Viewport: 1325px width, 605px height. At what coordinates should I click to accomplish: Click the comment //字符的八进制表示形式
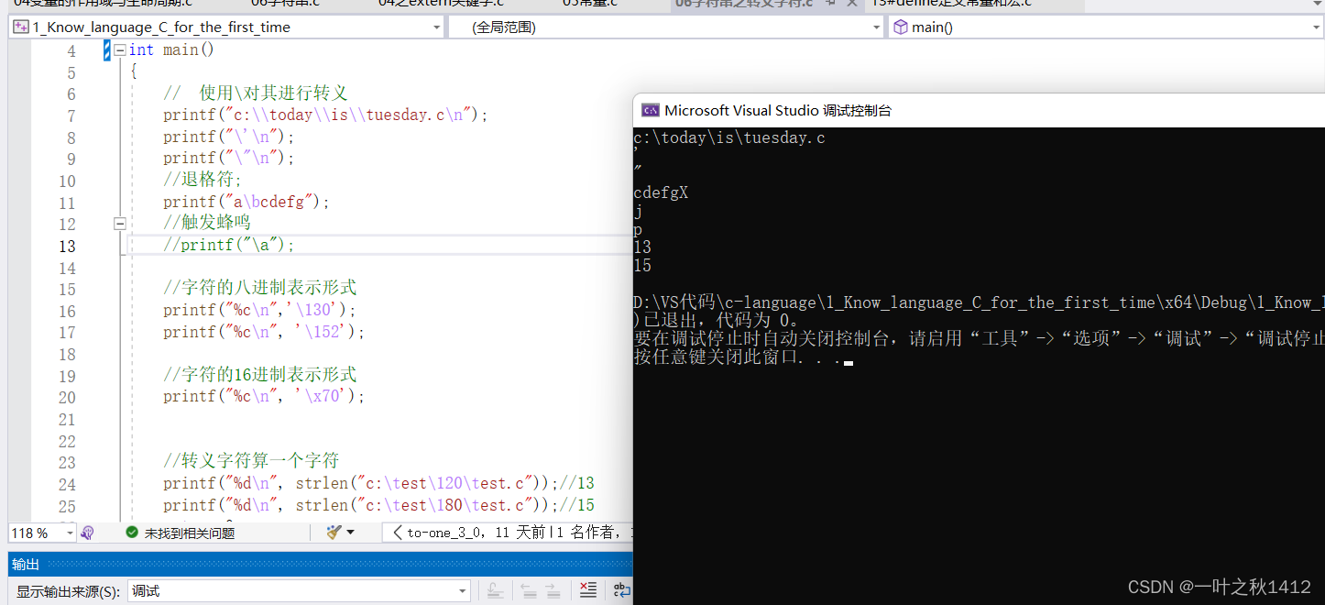tap(260, 288)
